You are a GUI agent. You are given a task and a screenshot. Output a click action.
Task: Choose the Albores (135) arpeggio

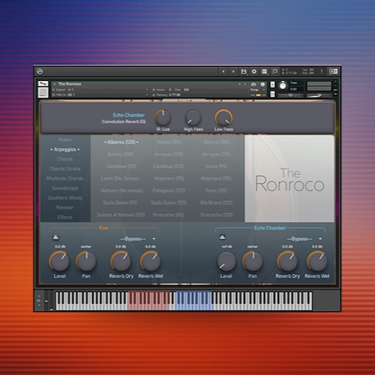point(121,142)
